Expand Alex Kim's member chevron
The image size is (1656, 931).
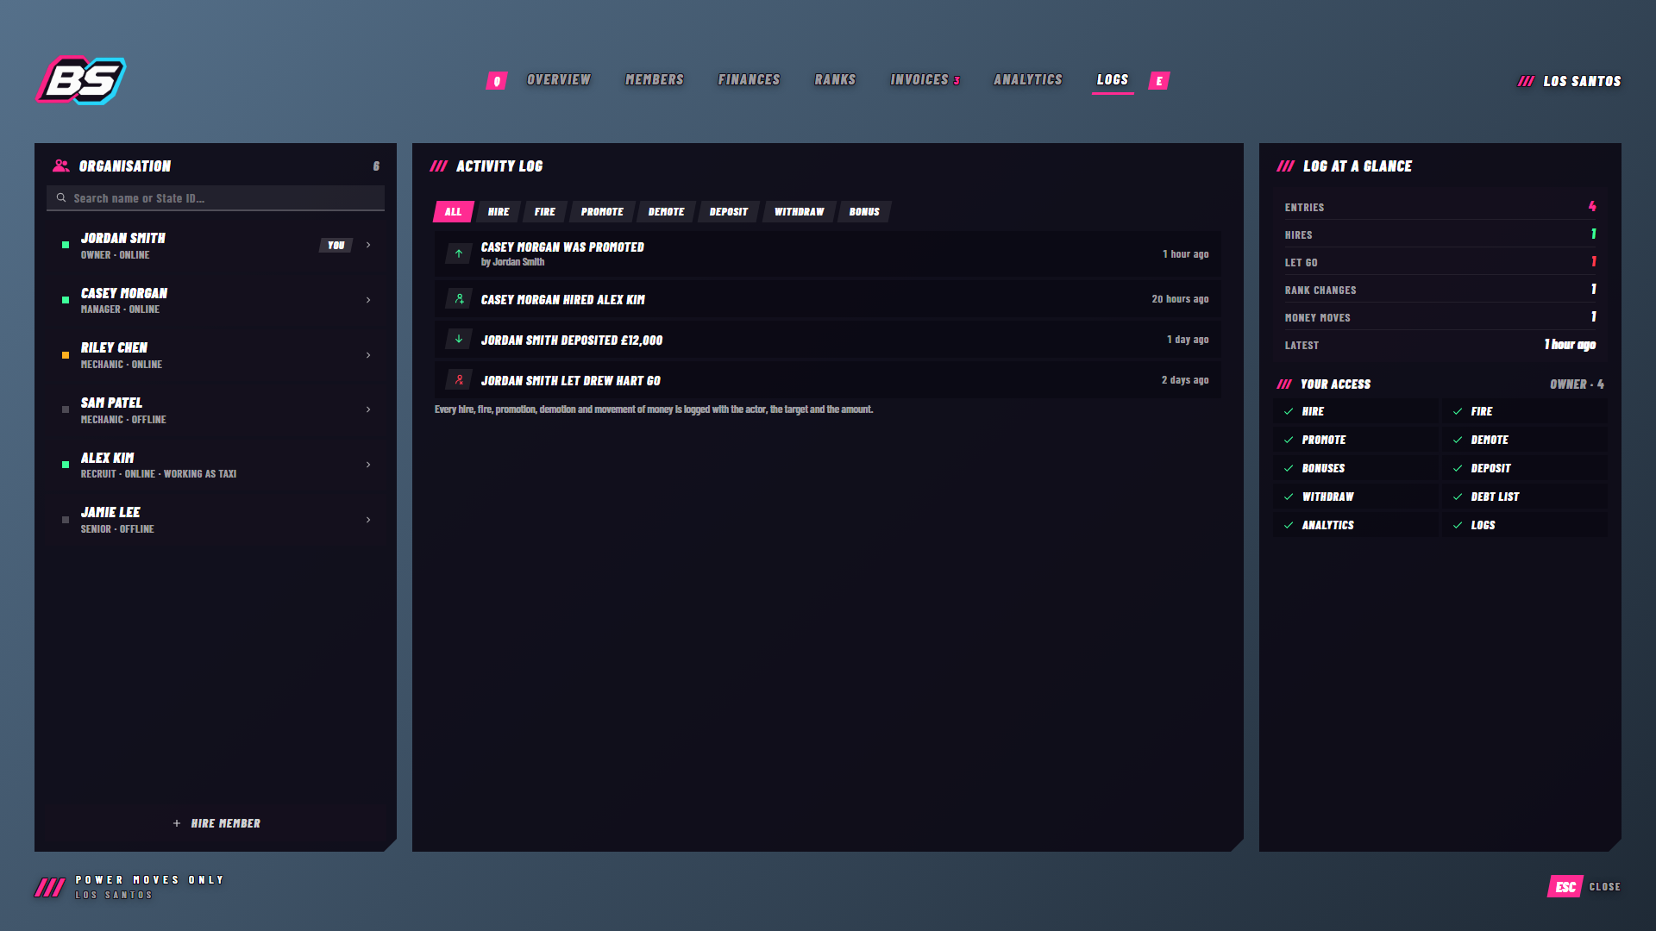click(368, 465)
